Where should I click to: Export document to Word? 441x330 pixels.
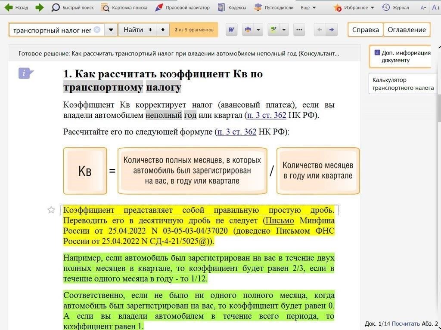(231, 30)
